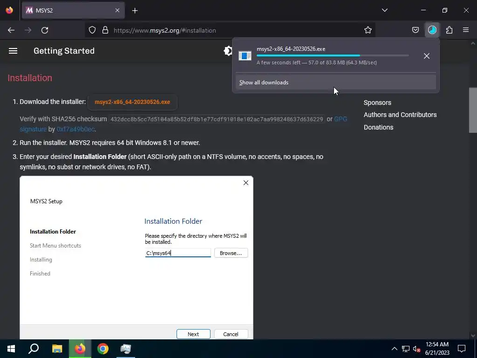The image size is (477, 358).
Task: Launch Google Chrome from taskbar
Action: 103,349
